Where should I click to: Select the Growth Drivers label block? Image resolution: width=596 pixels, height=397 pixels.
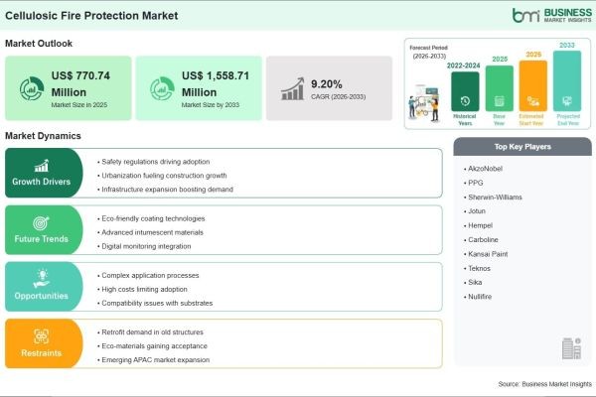(x=44, y=173)
